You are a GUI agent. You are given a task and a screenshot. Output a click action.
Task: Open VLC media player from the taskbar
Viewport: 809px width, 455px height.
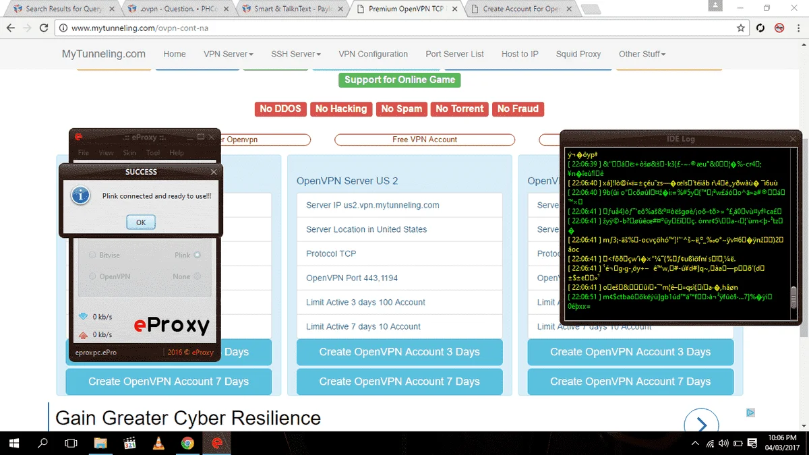pos(158,443)
